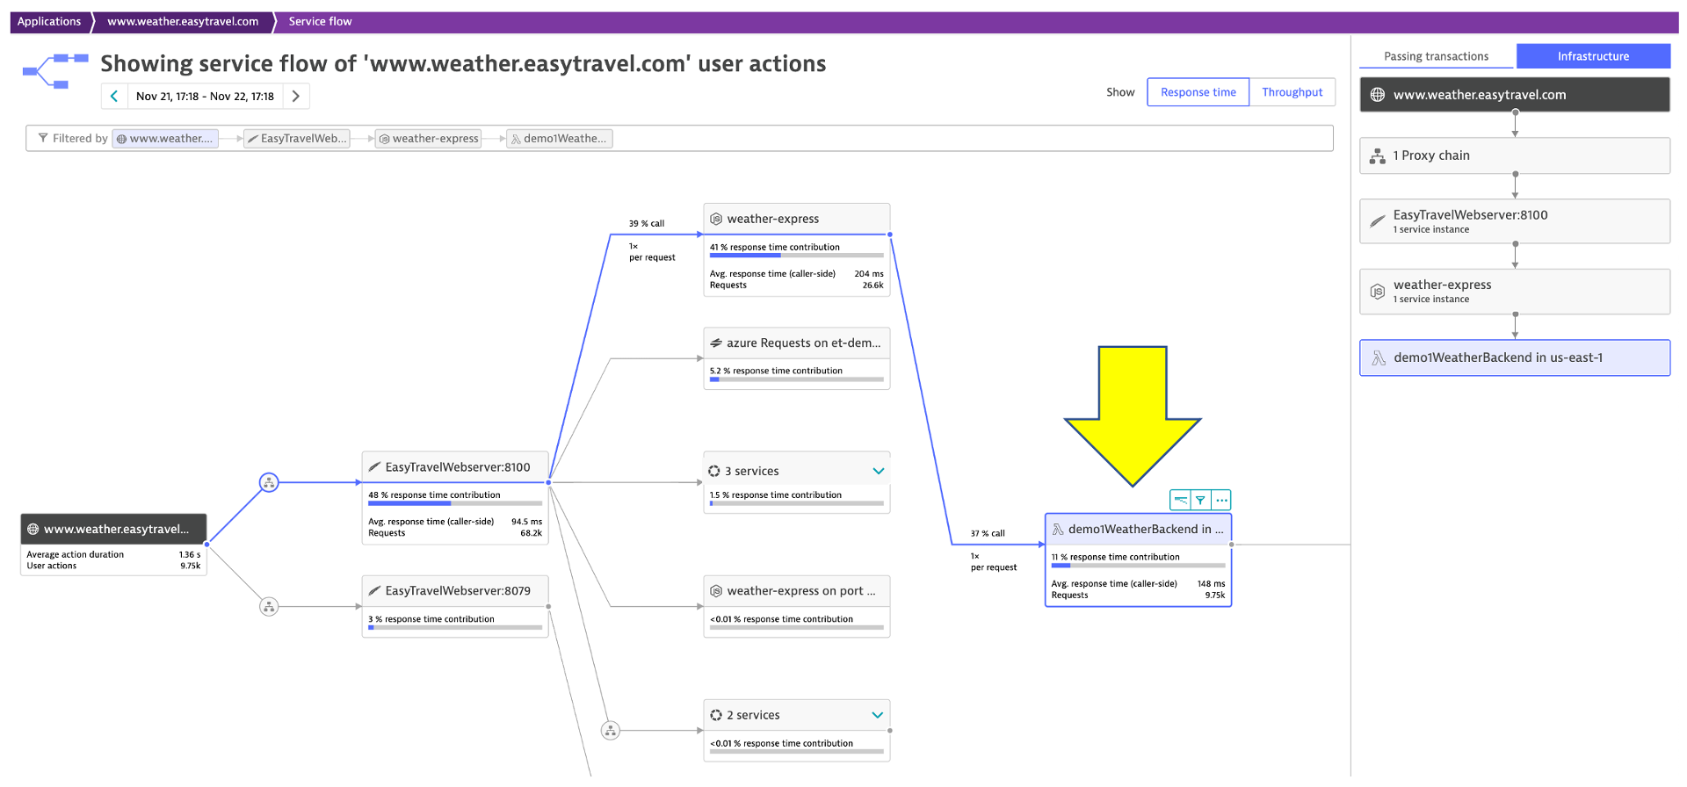Click the services ring icon on 2 services

coord(716,715)
